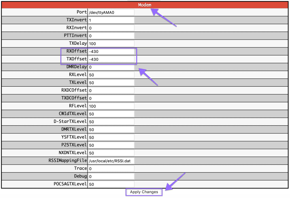Viewport: 290px width, 198px height.
Task: Click the Apply Changes button
Action: pyautogui.click(x=144, y=192)
